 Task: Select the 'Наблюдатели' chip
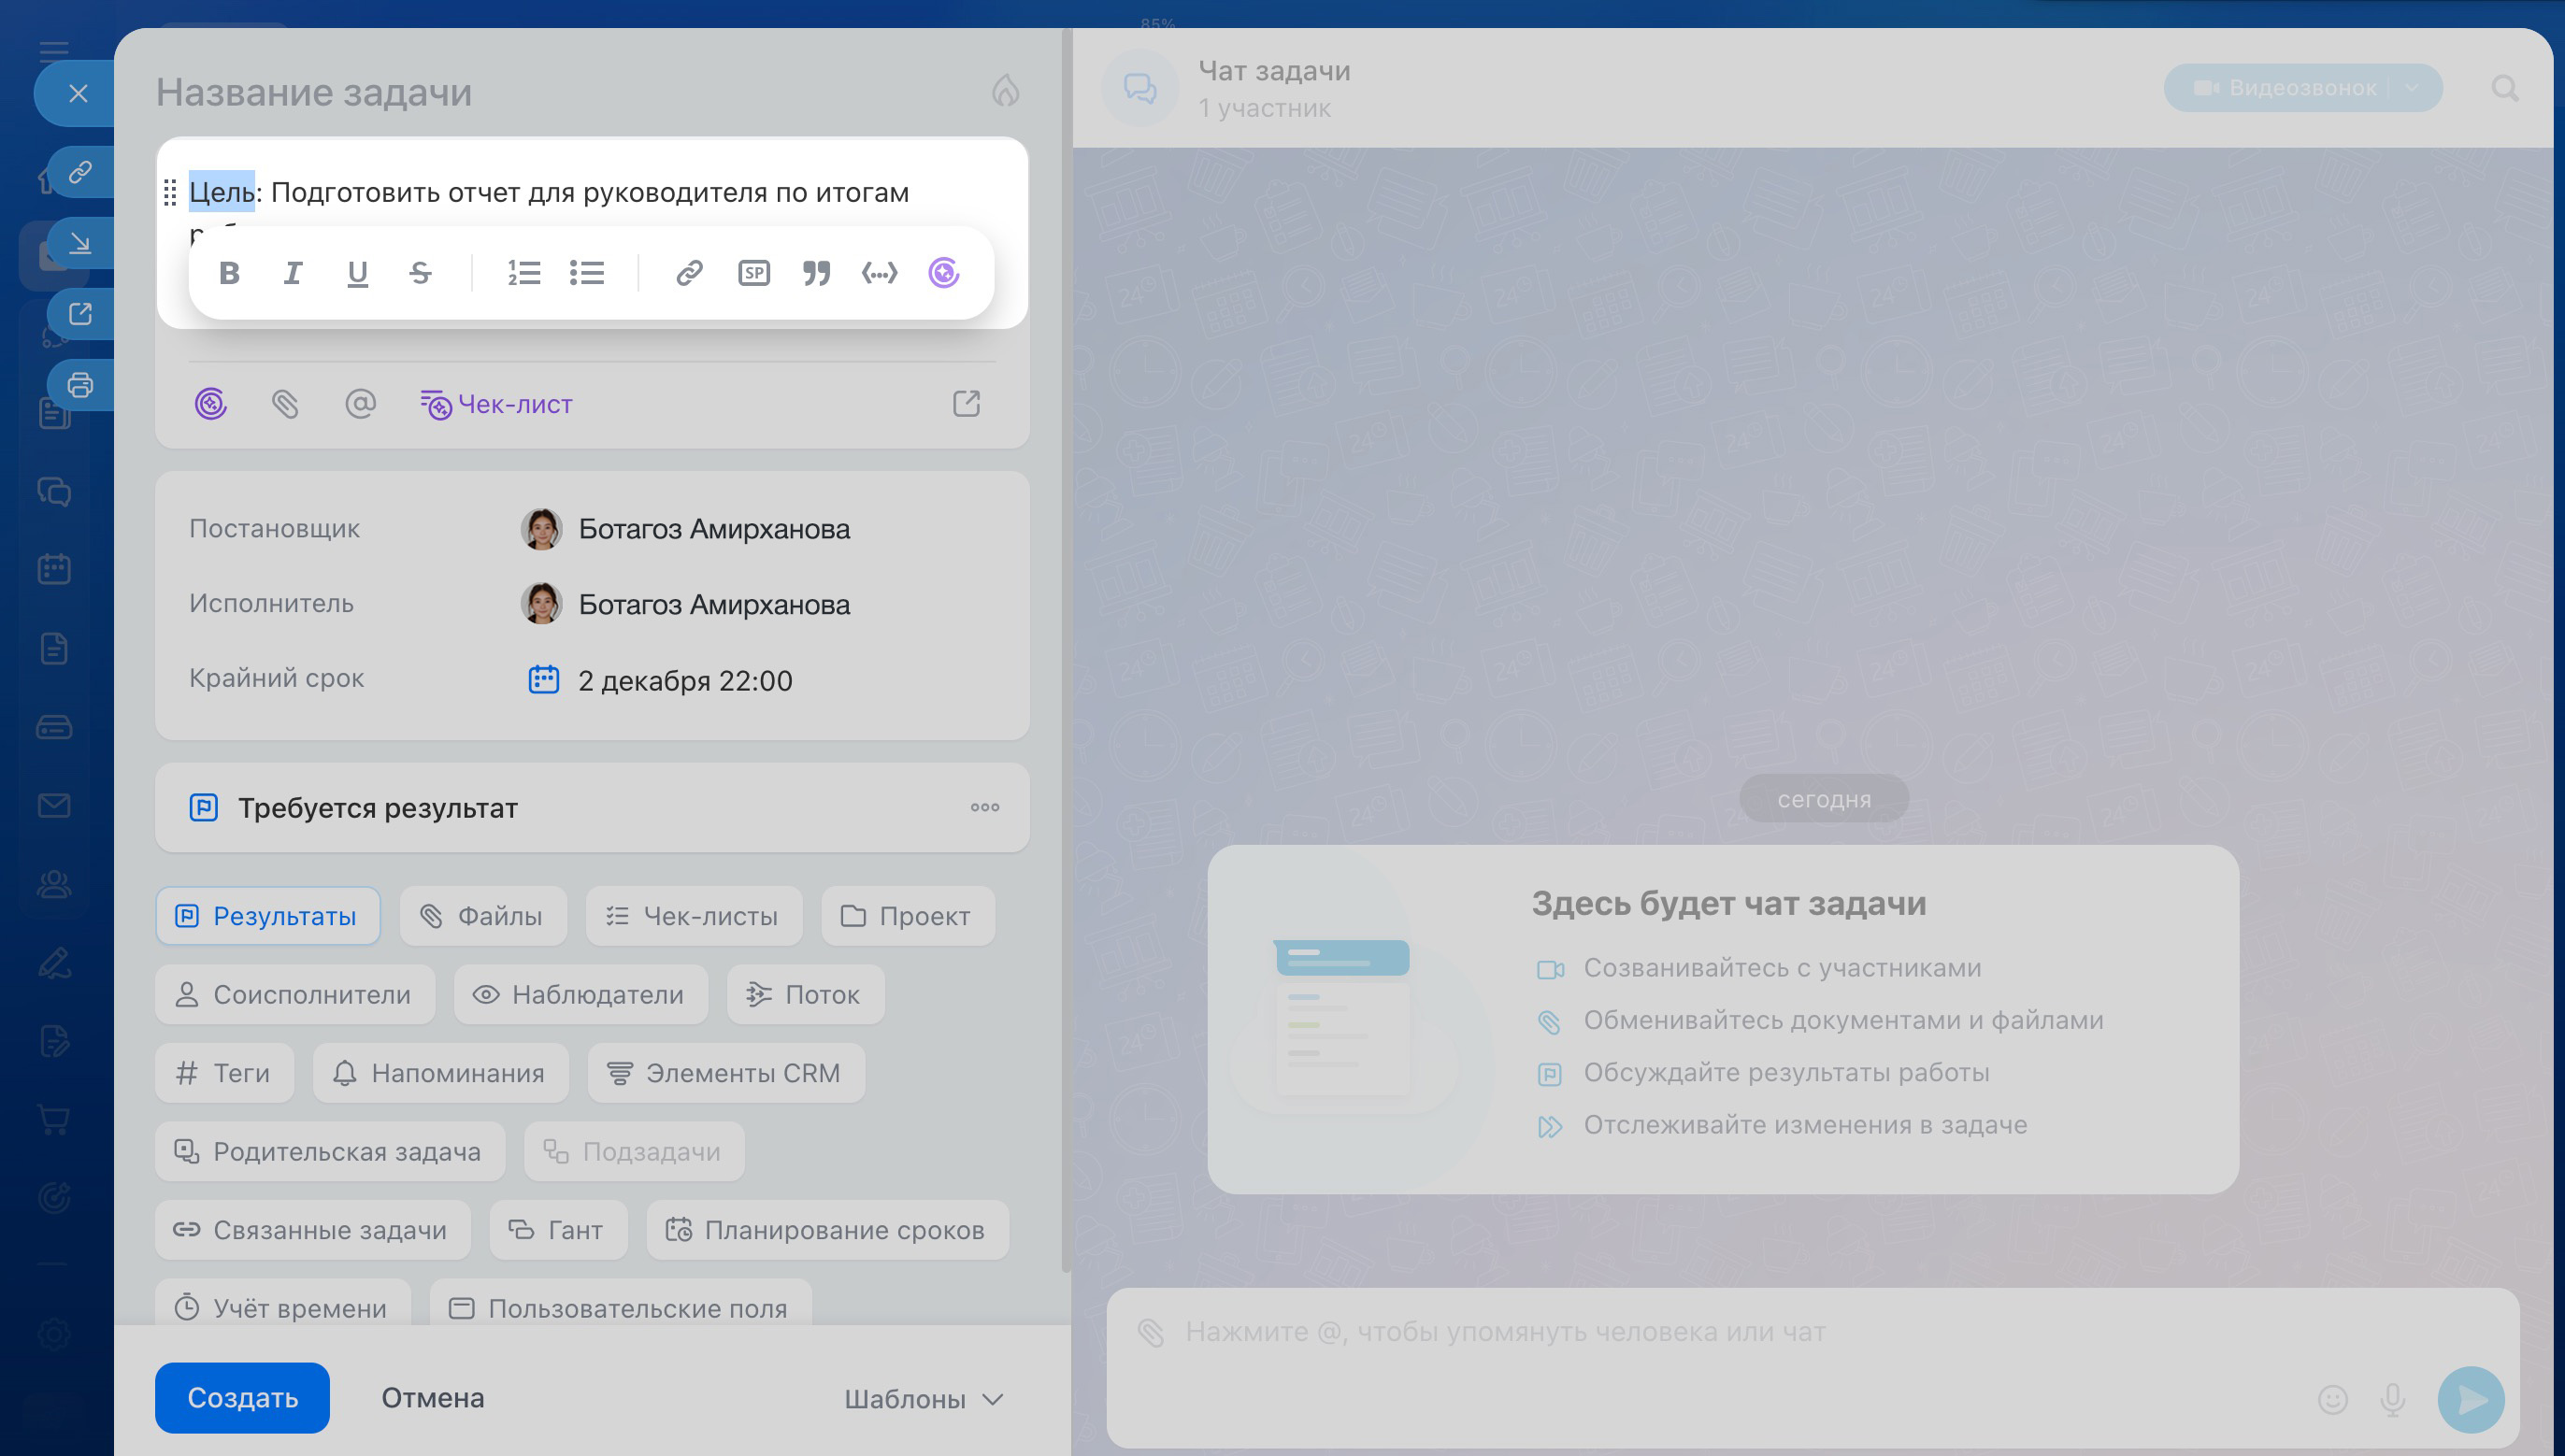click(581, 995)
